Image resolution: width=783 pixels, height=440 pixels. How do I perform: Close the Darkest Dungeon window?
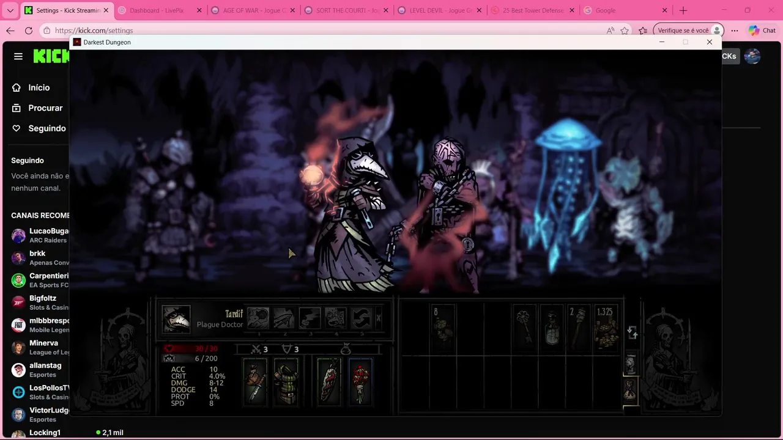pyautogui.click(x=709, y=42)
